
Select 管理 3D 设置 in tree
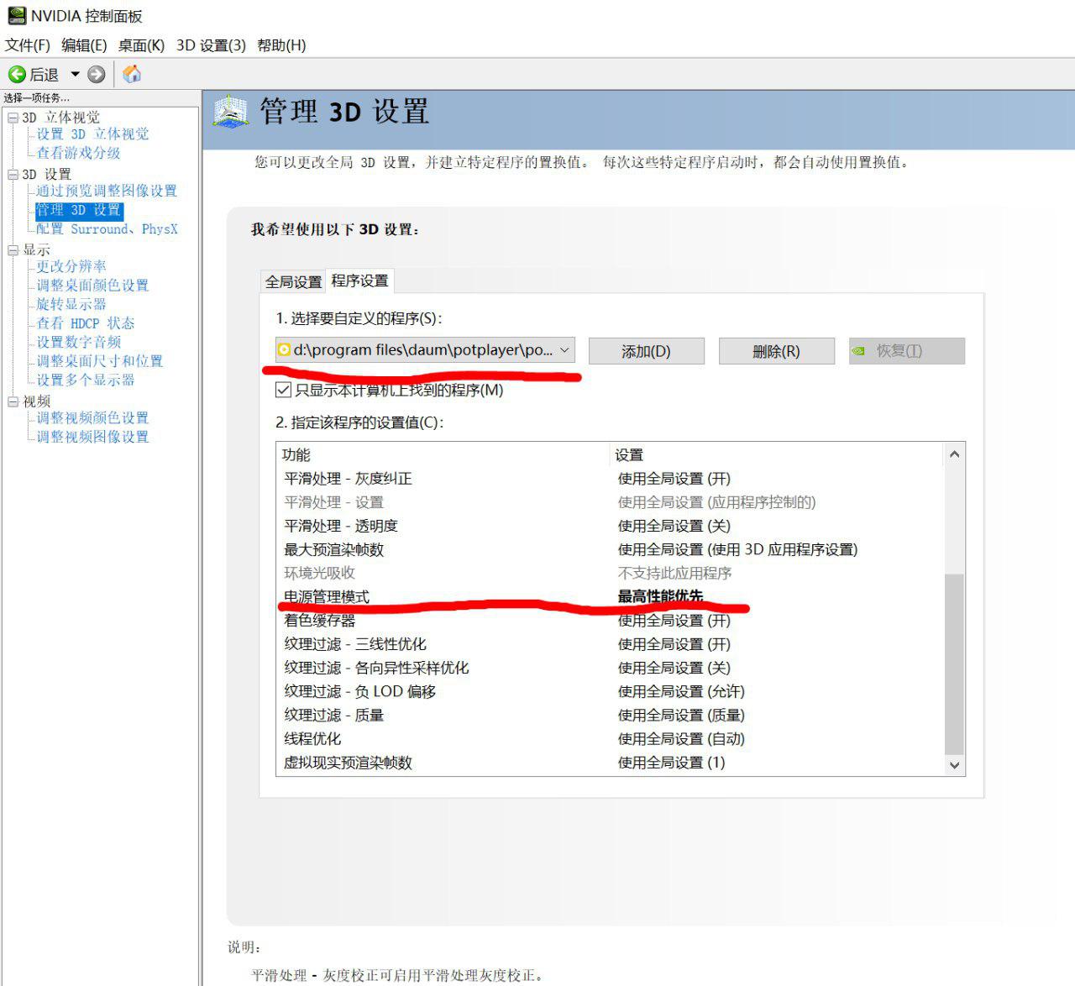(79, 210)
